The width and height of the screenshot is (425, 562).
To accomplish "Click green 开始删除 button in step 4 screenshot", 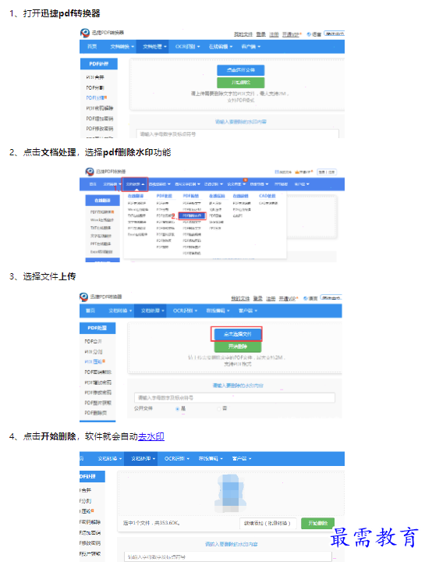I will (317, 523).
